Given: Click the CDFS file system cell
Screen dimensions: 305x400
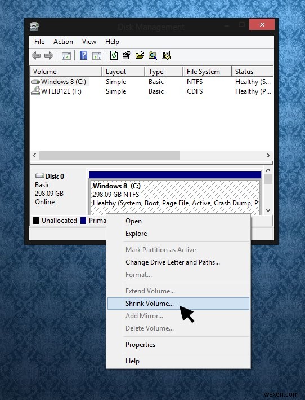Looking at the screenshot, I should click(195, 91).
